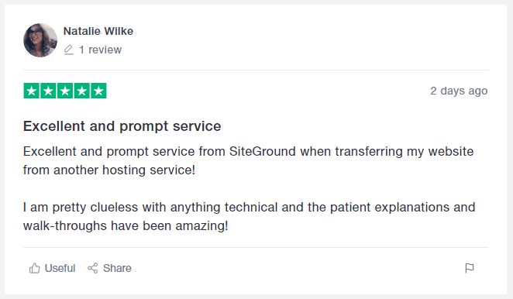Click the empty area of the review header
The height and width of the screenshot is (299, 513).
pyautogui.click(x=311, y=40)
